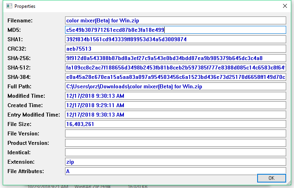Image resolution: width=294 pixels, height=188 pixels.
Task: Click inside the SHA-384 hash field
Action: [175, 77]
